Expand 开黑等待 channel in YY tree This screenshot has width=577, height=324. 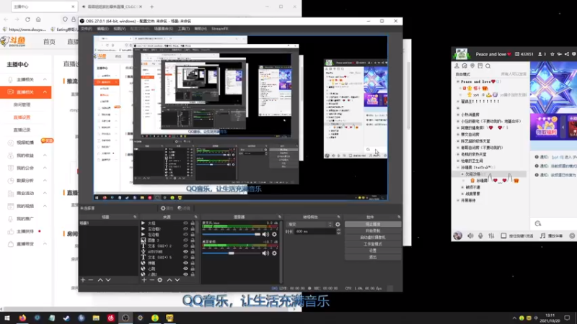coord(458,200)
